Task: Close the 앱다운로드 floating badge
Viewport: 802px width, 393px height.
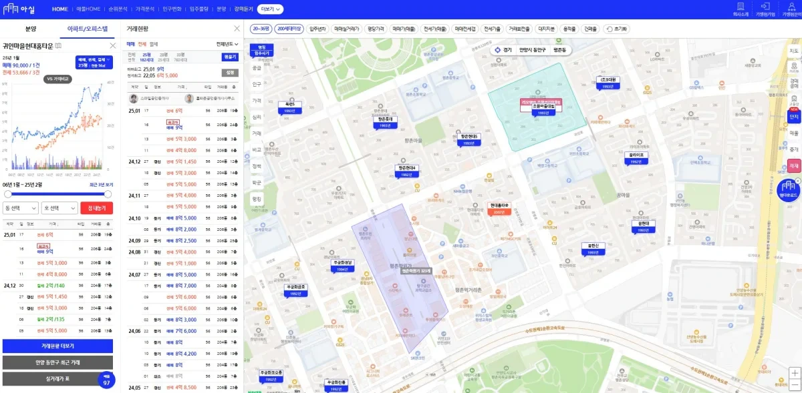Action: 797,181
